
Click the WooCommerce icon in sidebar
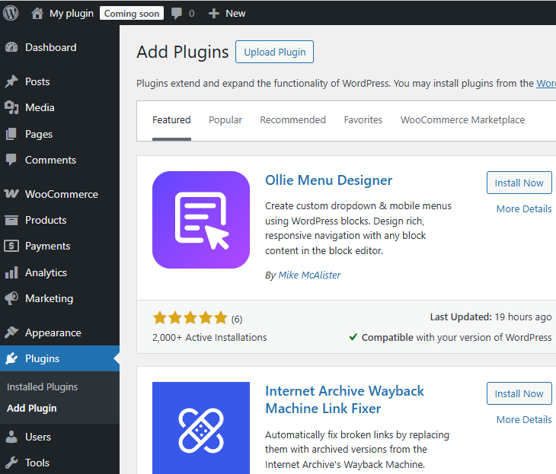click(x=11, y=194)
